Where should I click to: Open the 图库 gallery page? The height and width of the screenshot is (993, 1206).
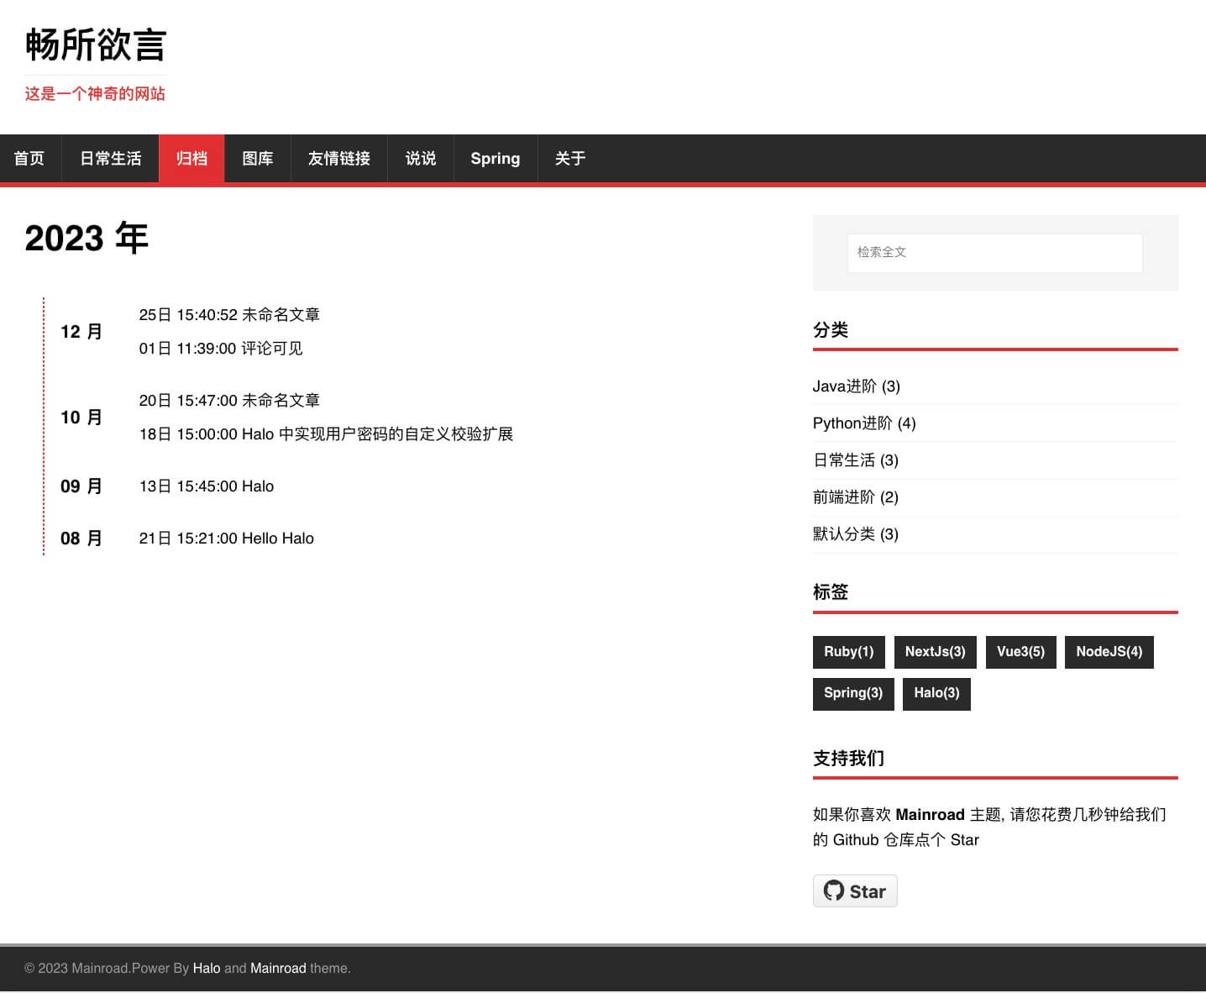[257, 159]
